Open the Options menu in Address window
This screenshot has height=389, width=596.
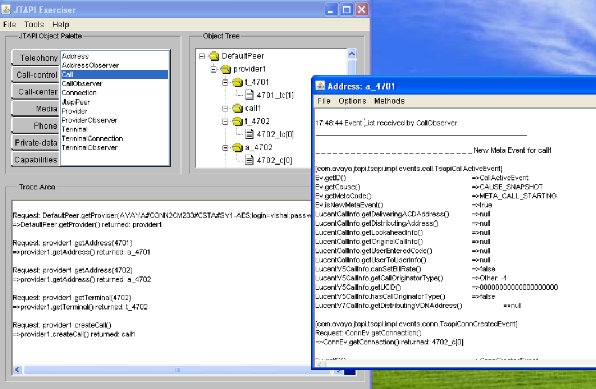point(352,101)
